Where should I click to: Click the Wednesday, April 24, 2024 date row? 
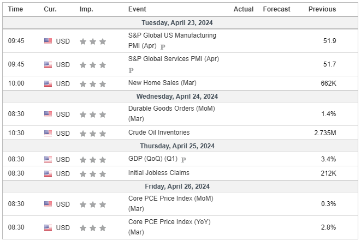pyautogui.click(x=180, y=97)
